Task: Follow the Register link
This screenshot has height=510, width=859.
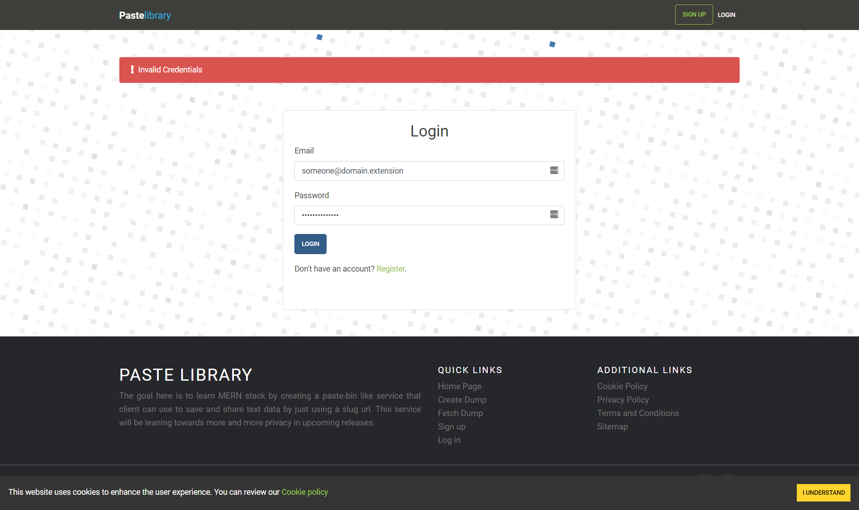Action: (390, 269)
